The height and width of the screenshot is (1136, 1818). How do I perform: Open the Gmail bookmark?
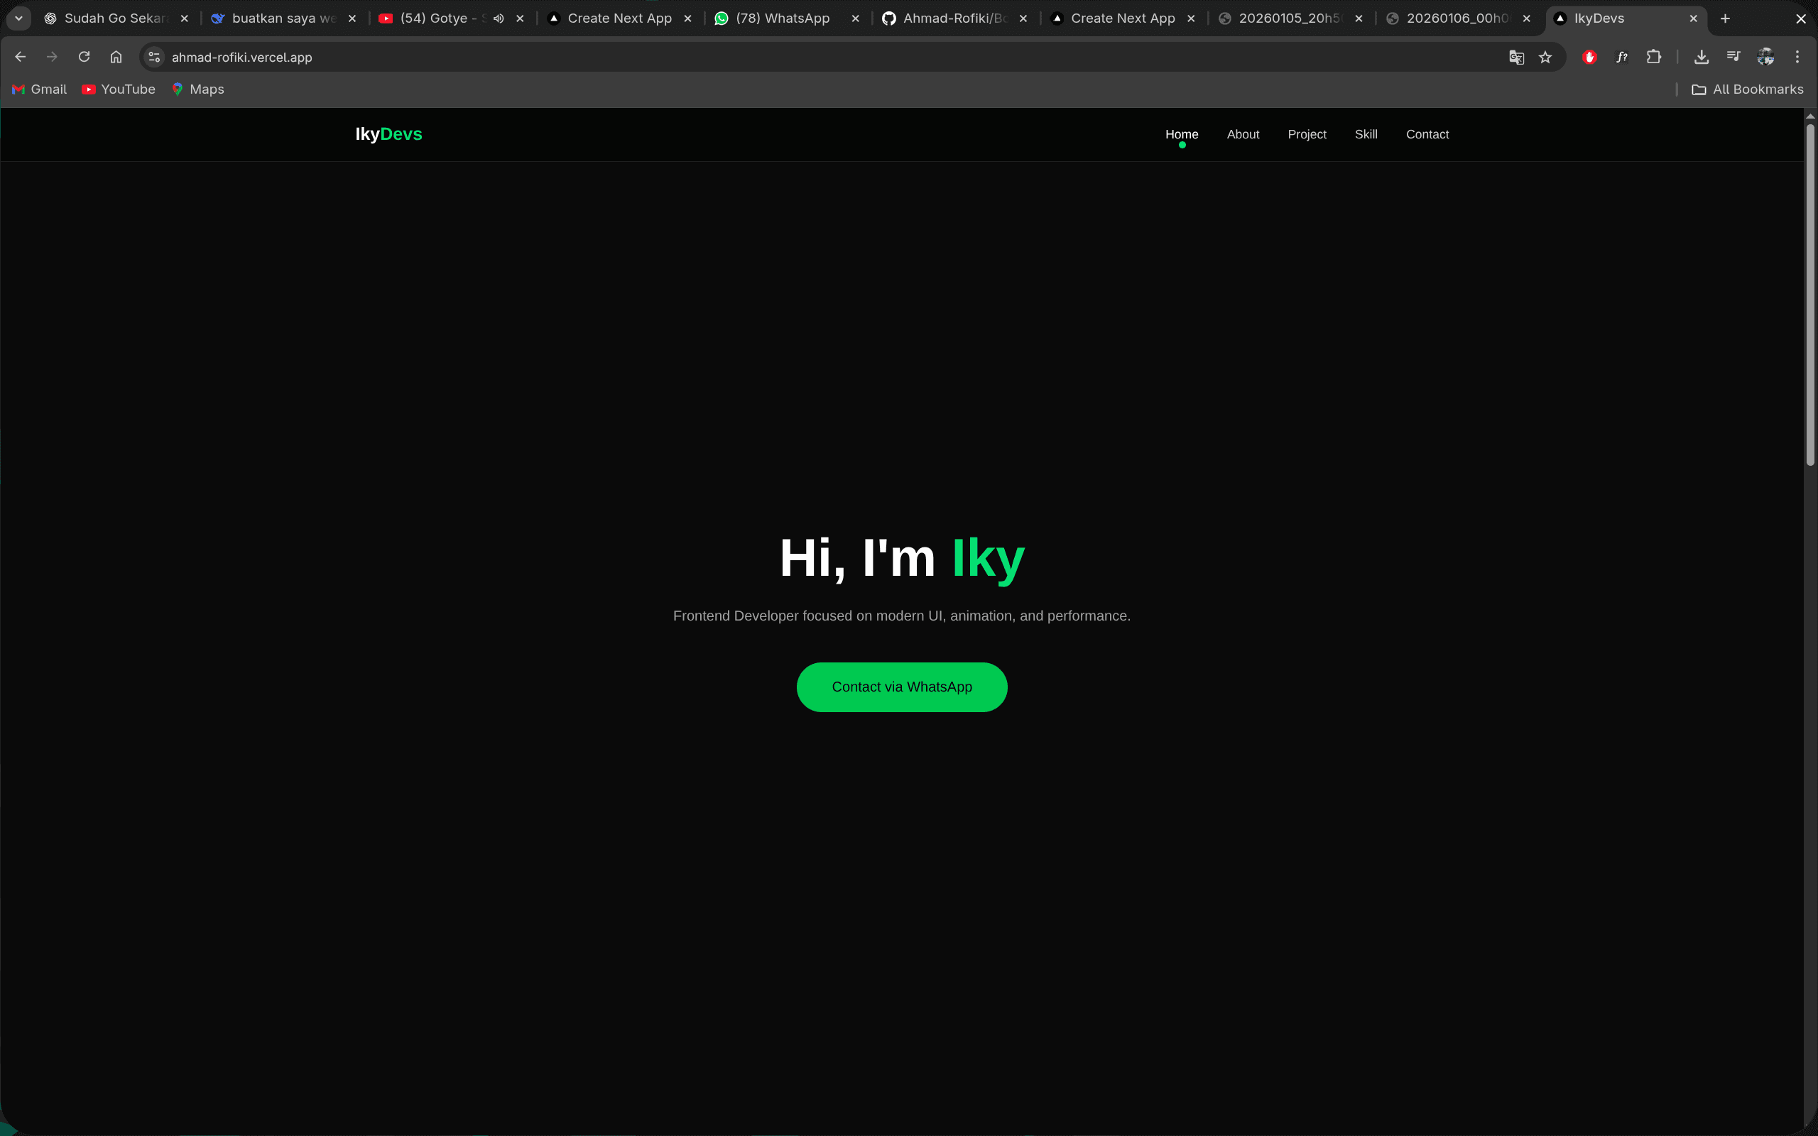tap(39, 89)
